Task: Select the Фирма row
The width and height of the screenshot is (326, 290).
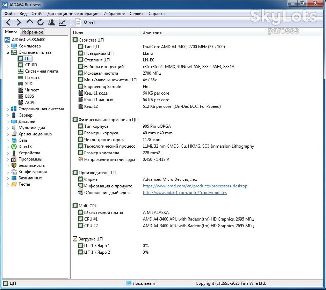Action: (x=196, y=179)
